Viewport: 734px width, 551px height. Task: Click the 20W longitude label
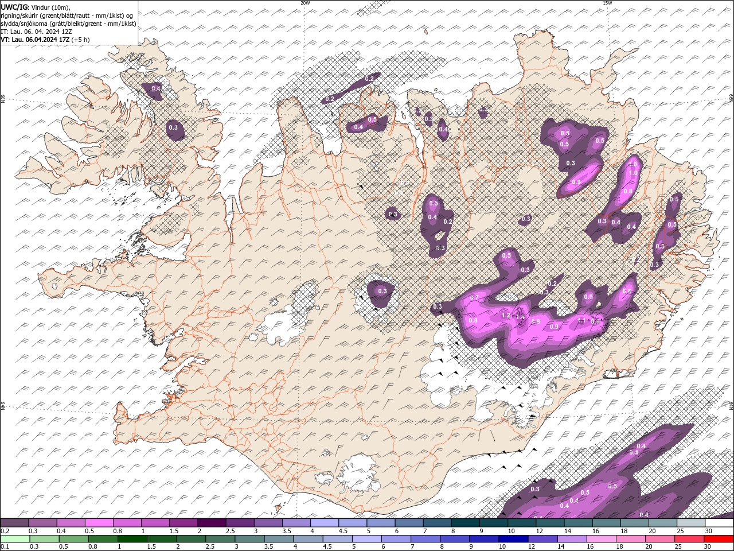(305, 3)
